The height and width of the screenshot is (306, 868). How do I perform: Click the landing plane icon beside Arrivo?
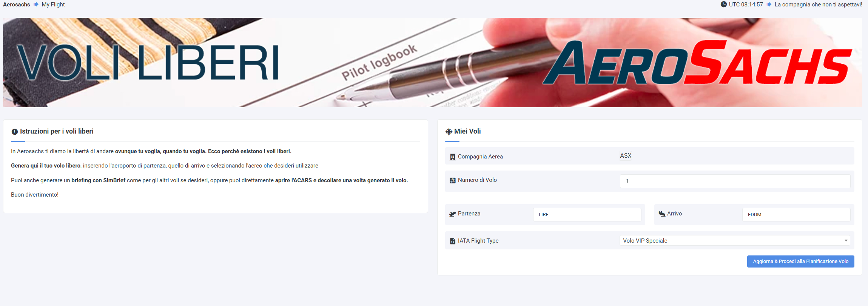click(x=662, y=214)
